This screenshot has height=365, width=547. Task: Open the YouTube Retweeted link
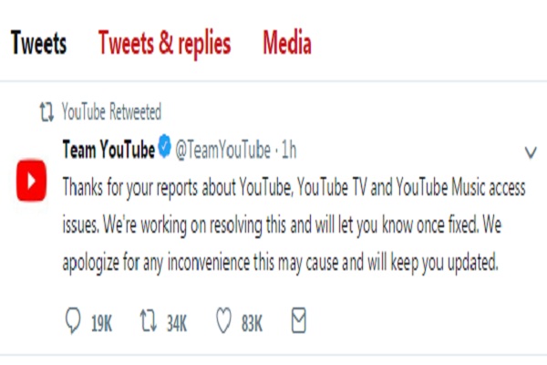(111, 112)
